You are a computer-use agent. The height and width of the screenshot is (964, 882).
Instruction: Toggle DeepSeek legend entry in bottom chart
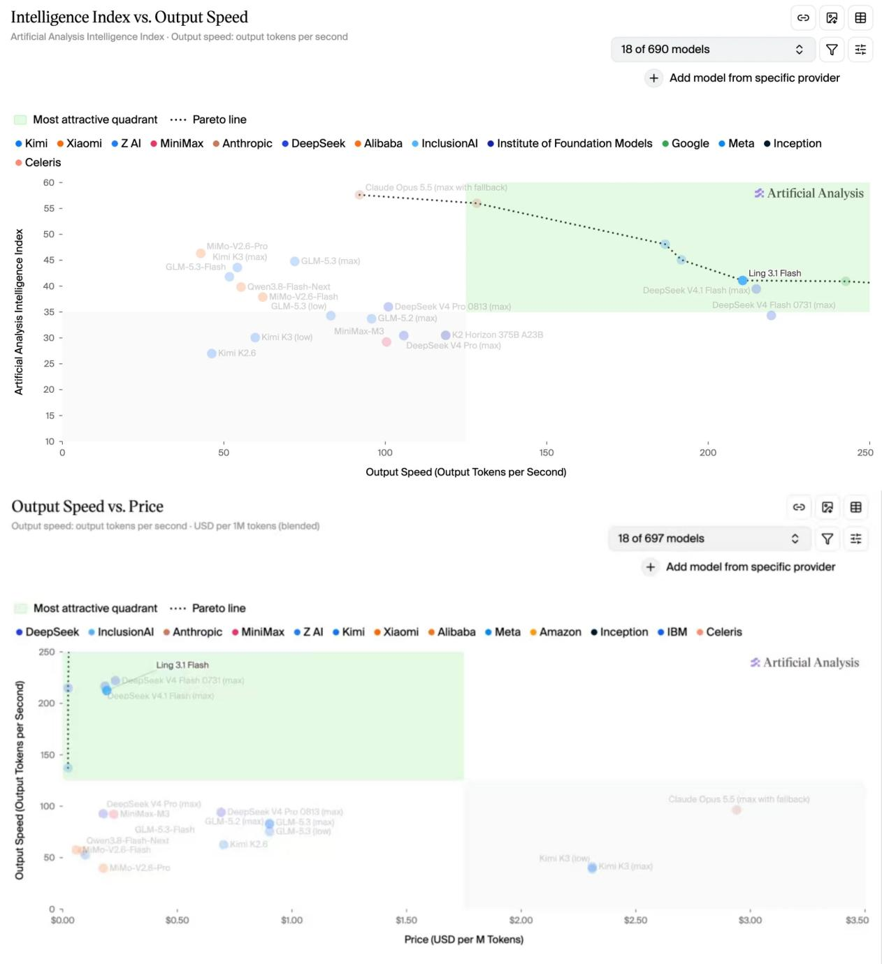pyautogui.click(x=48, y=631)
